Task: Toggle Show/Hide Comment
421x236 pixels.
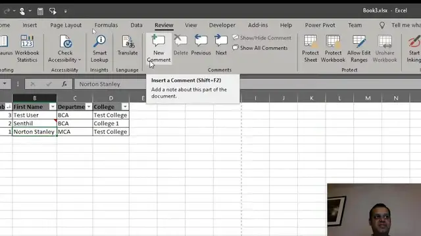Action: coord(262,38)
